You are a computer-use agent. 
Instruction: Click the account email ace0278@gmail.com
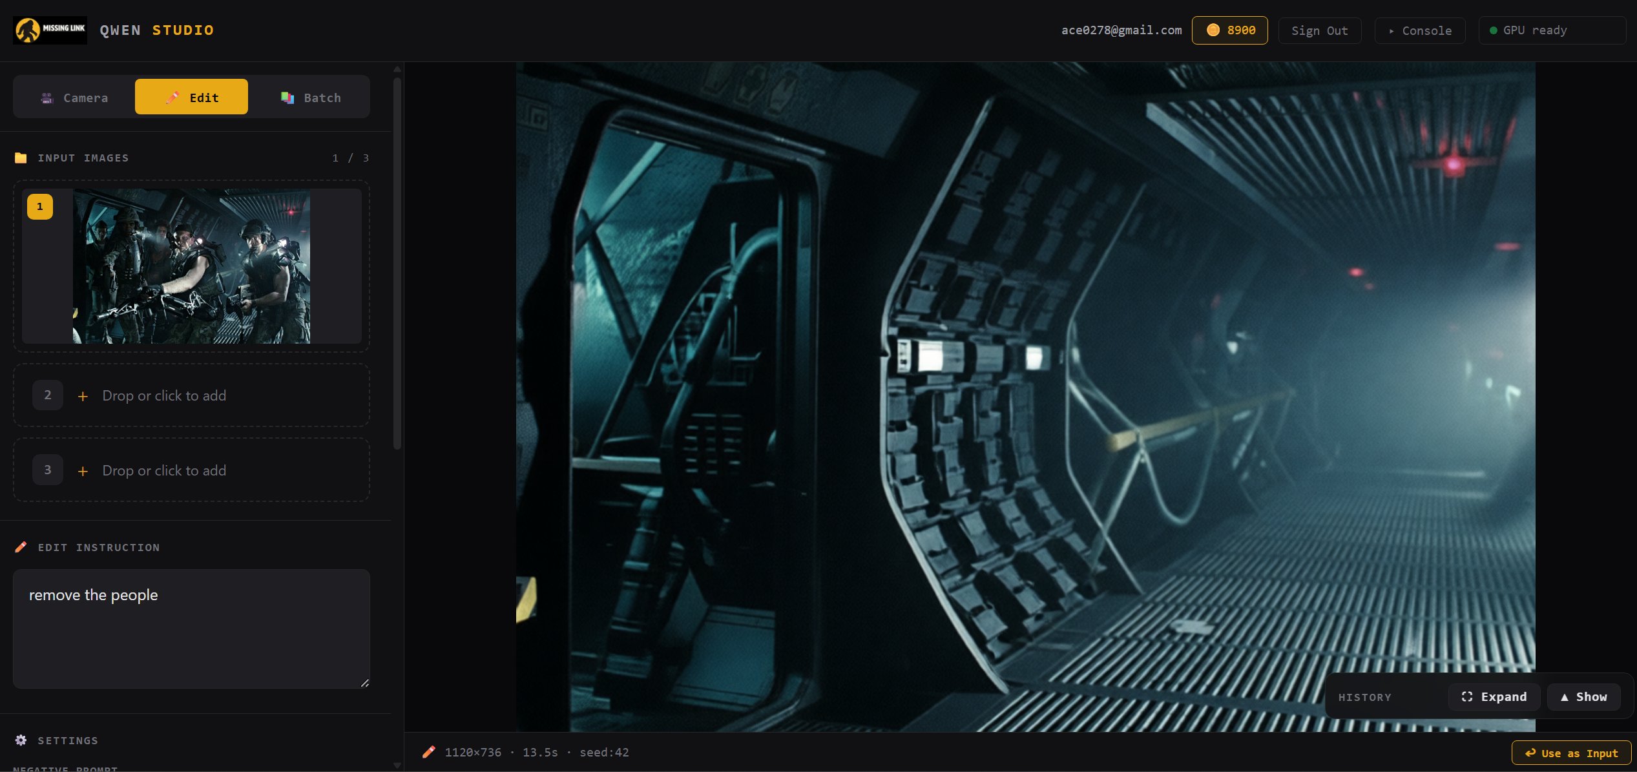point(1121,30)
